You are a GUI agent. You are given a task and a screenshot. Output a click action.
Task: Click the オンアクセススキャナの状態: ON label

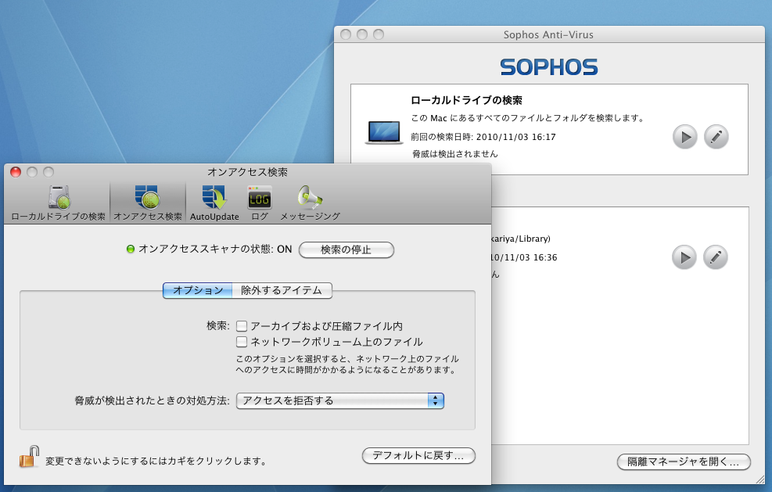[215, 250]
